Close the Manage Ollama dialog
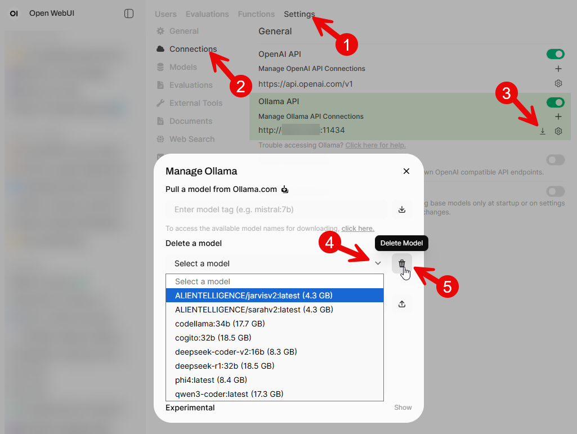 406,171
